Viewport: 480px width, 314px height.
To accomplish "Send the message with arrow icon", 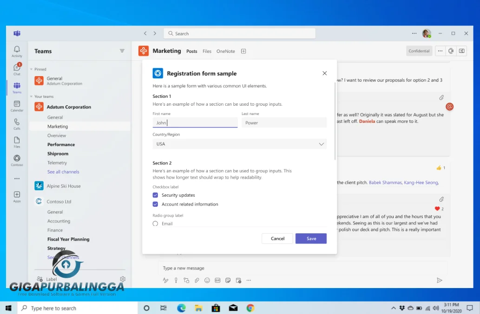I will coord(439,280).
